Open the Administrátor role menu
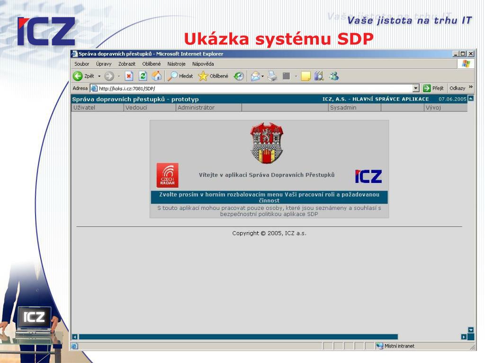This screenshot has height=363, width=485. click(209, 108)
